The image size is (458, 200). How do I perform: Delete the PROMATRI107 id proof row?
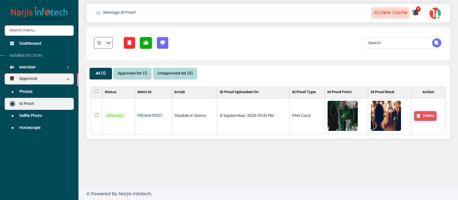[425, 116]
